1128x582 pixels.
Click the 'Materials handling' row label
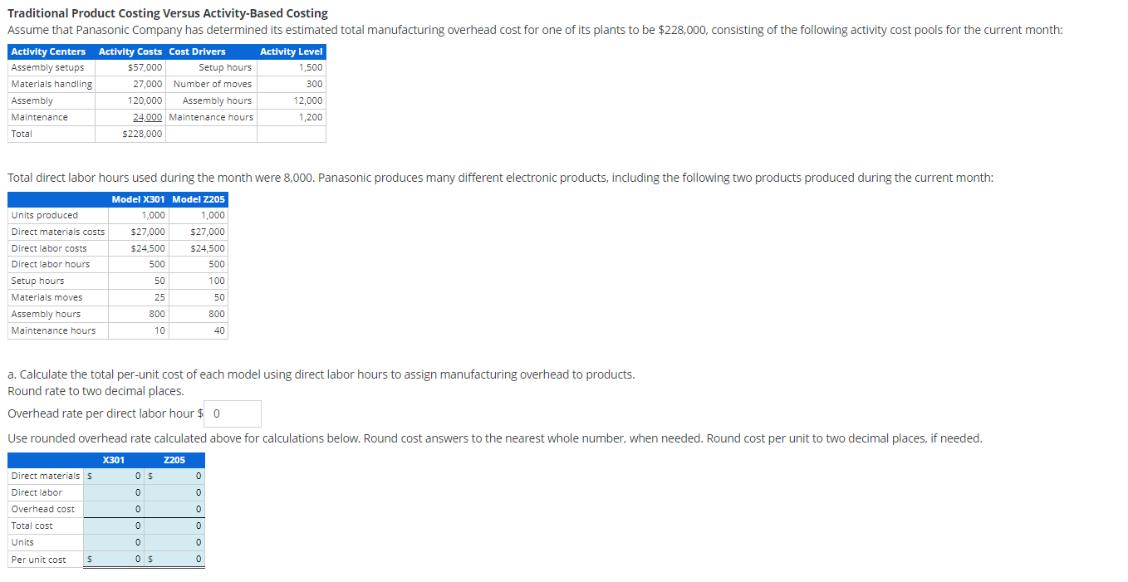click(51, 84)
